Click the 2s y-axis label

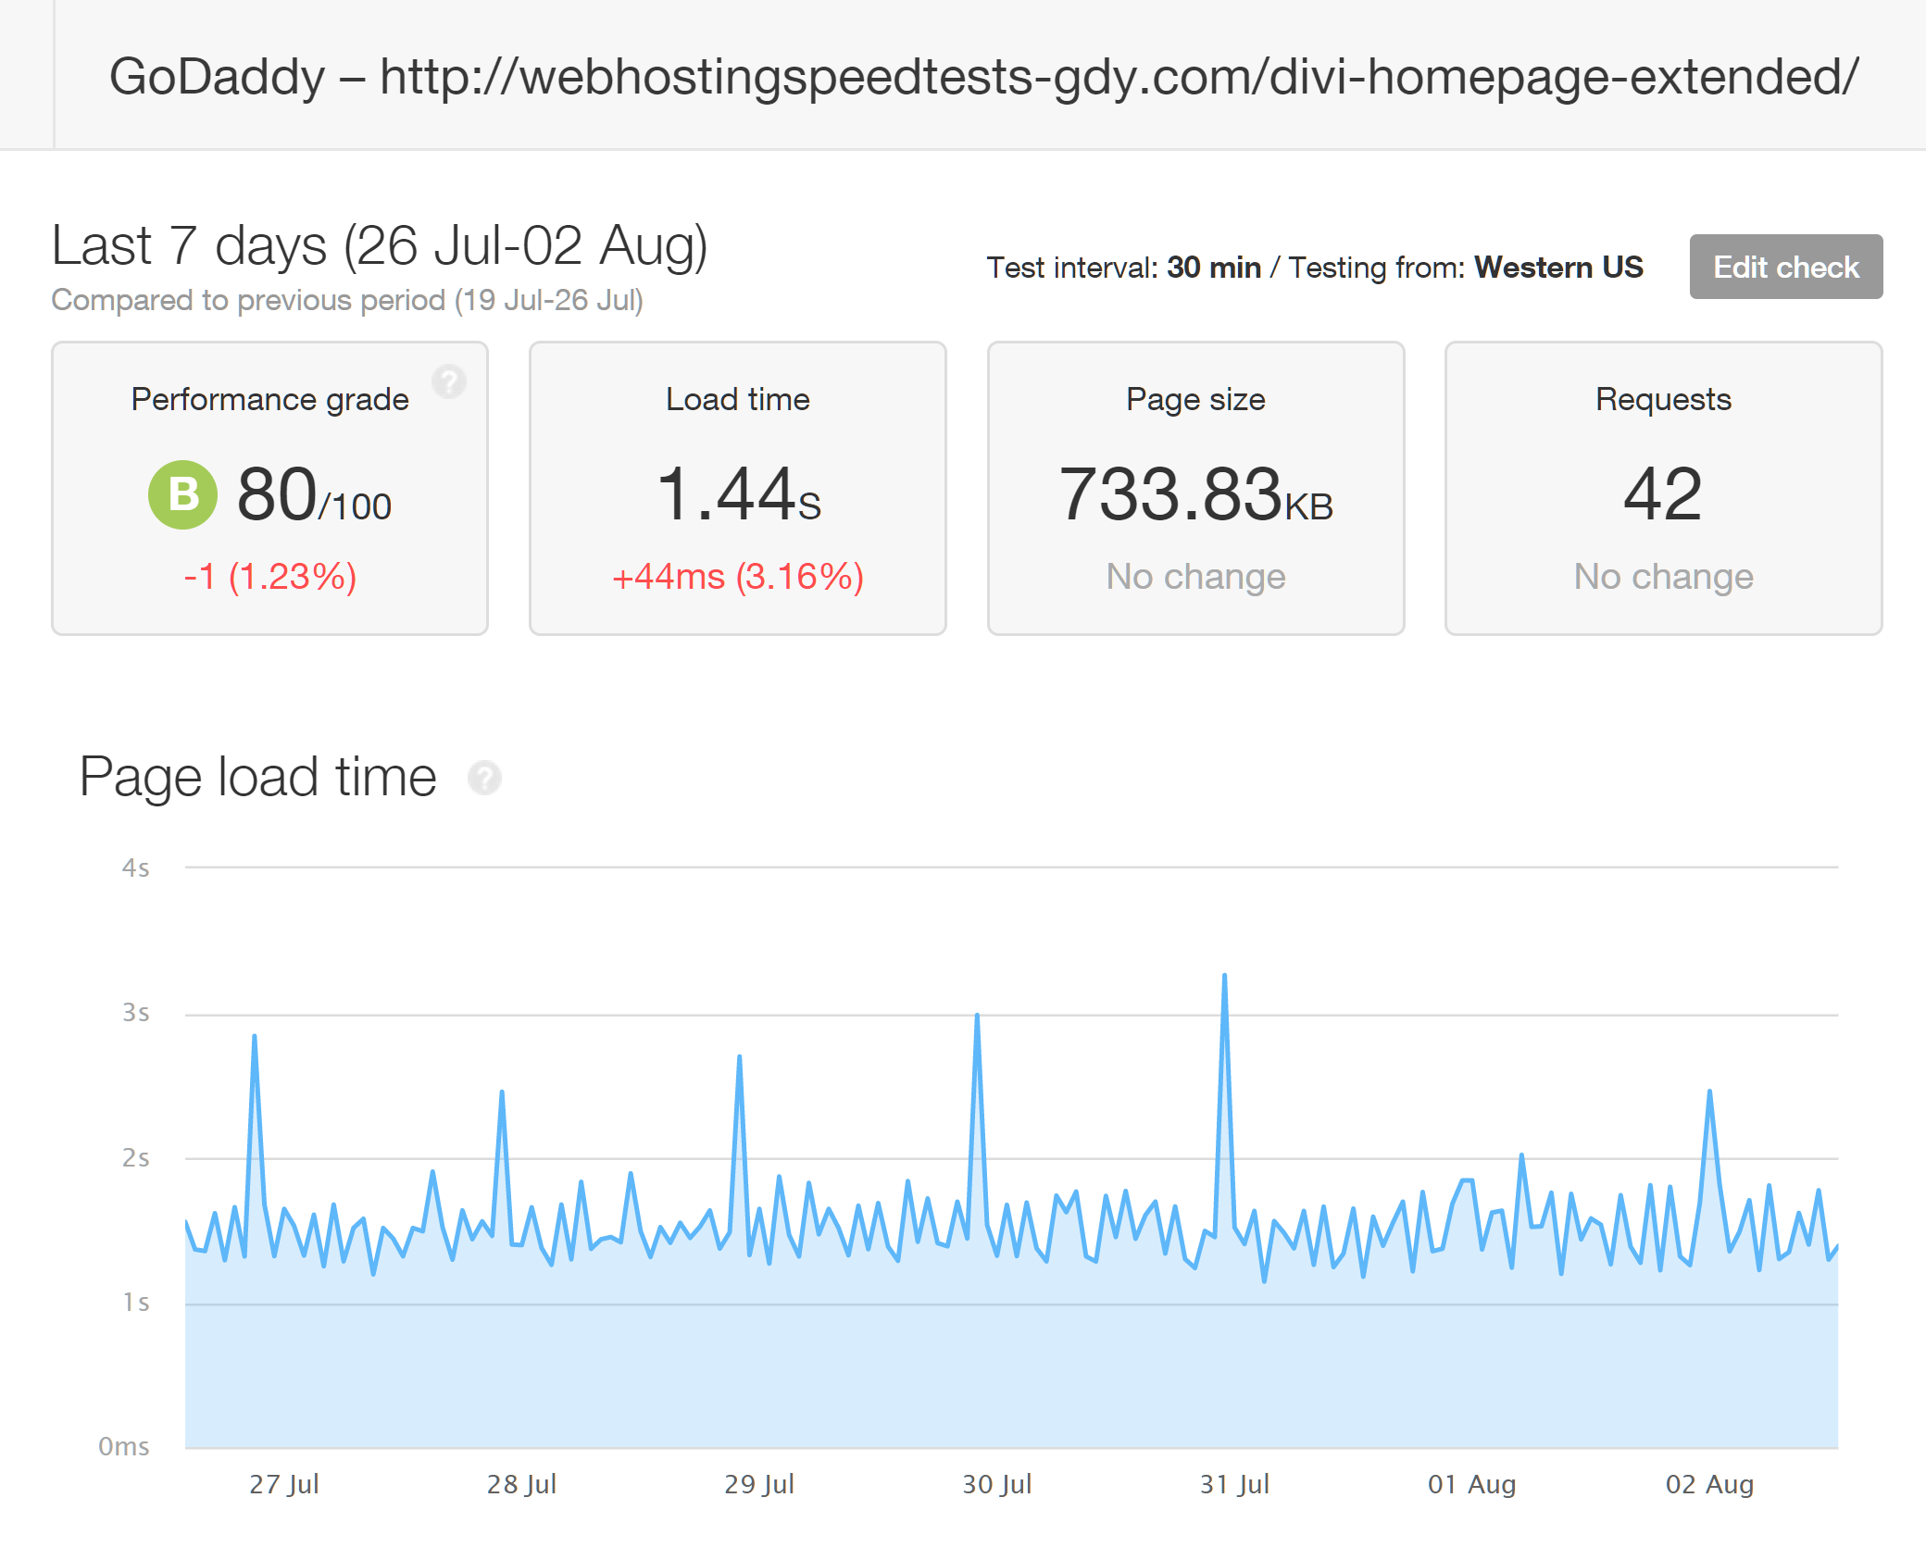pos(135,1157)
